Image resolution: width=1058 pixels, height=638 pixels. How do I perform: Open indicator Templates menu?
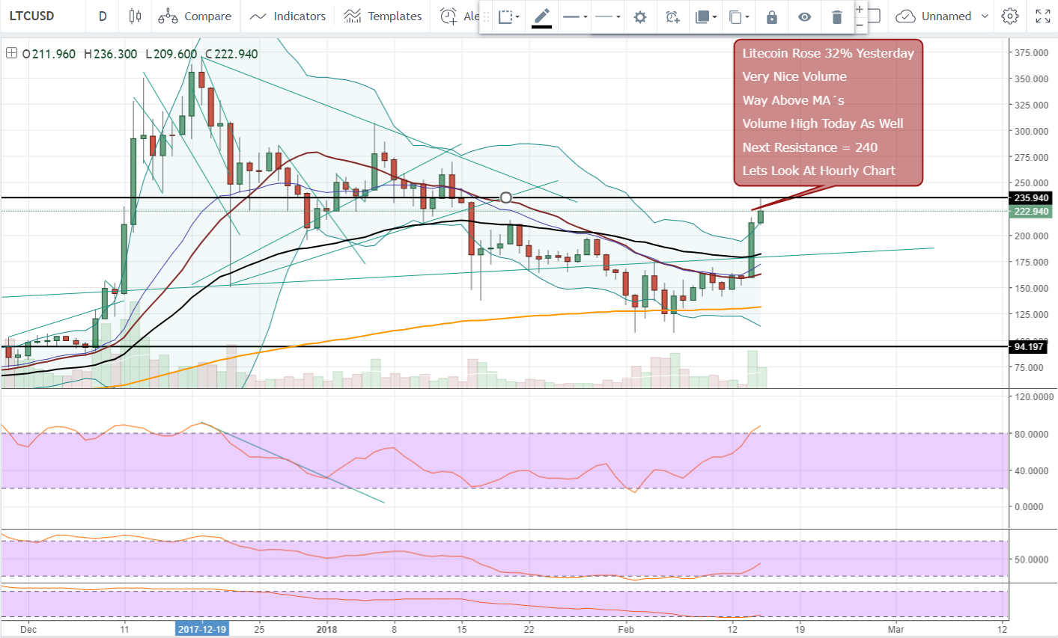(383, 16)
